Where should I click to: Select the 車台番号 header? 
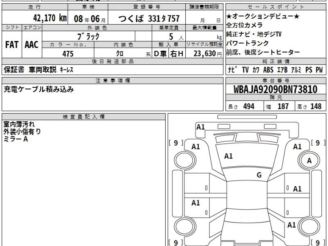click(x=276, y=80)
